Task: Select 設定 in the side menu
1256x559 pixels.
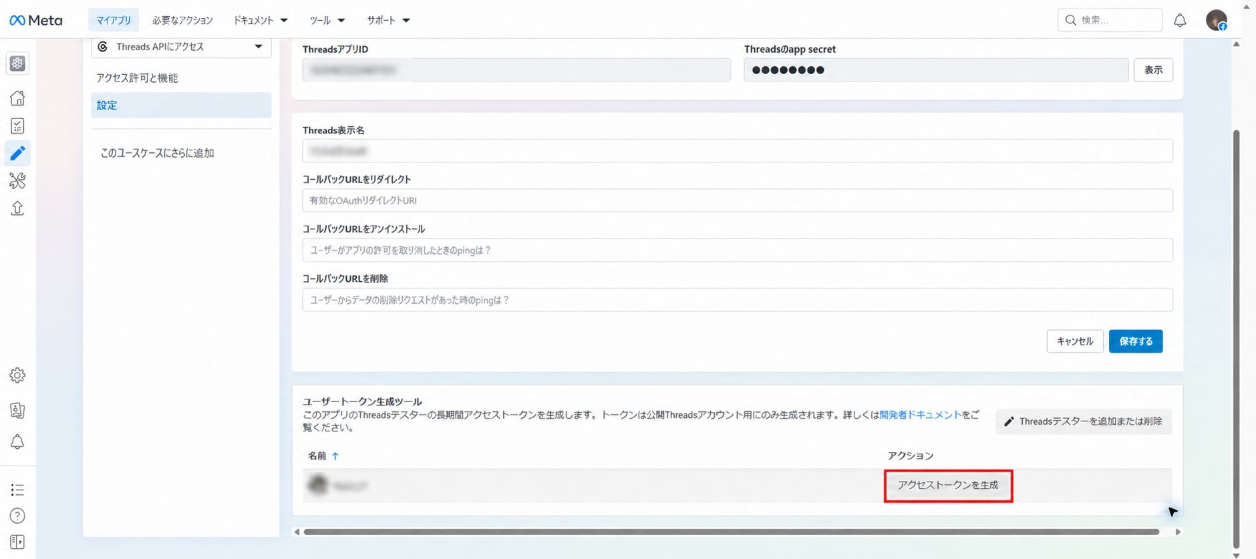Action: coord(181,105)
